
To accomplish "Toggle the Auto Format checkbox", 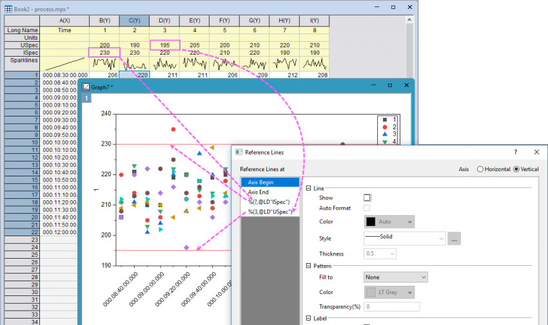I will (x=367, y=208).
